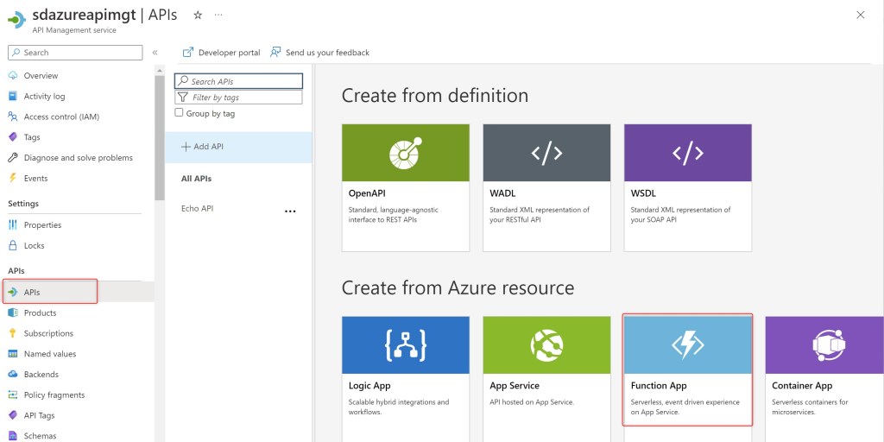The image size is (884, 442).
Task: Enable the Group by tag checkbox
Action: pos(180,113)
